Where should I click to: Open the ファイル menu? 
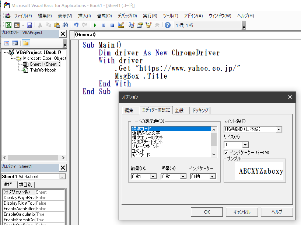pyautogui.click(x=23, y=16)
